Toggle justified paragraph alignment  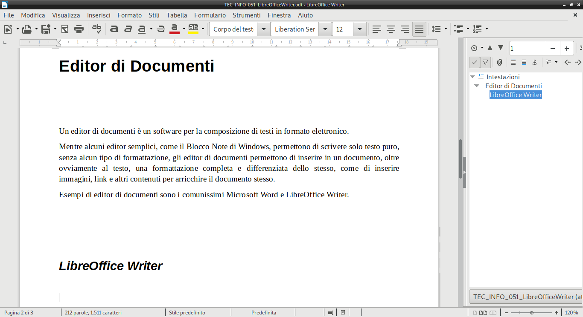click(x=419, y=29)
